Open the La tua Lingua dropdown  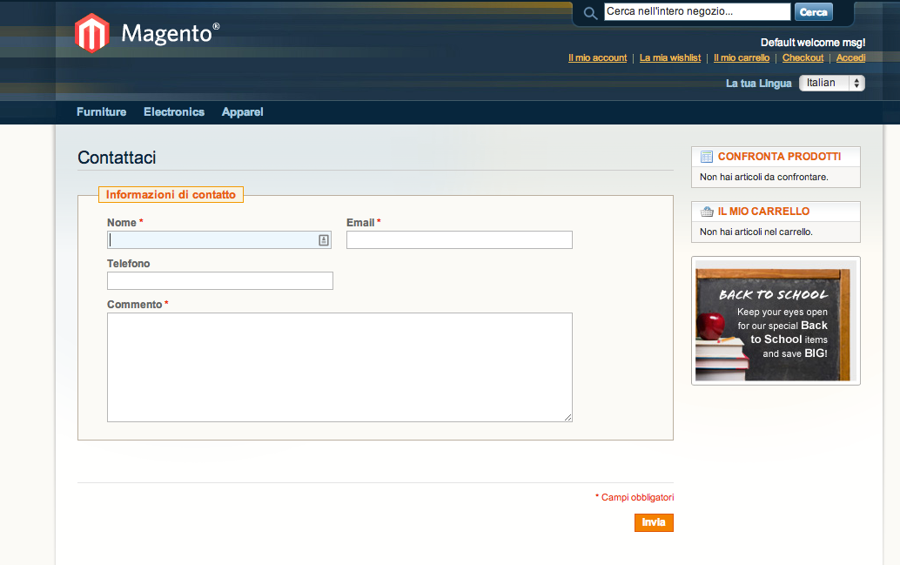(832, 84)
